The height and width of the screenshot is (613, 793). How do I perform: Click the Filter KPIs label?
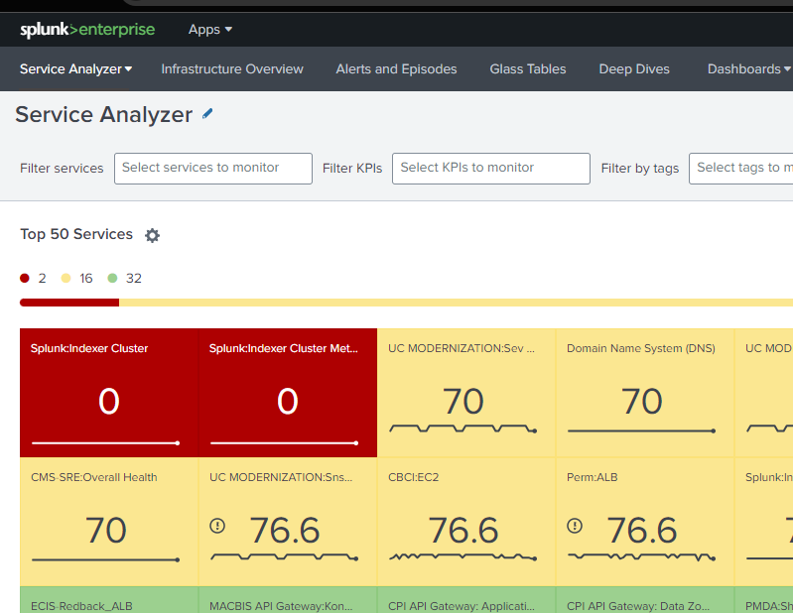click(352, 169)
